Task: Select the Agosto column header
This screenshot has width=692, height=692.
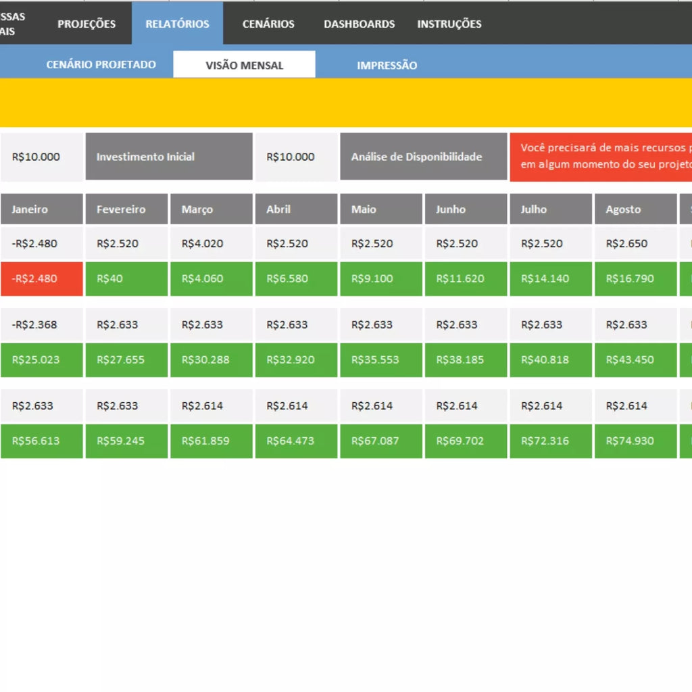Action: tap(635, 209)
